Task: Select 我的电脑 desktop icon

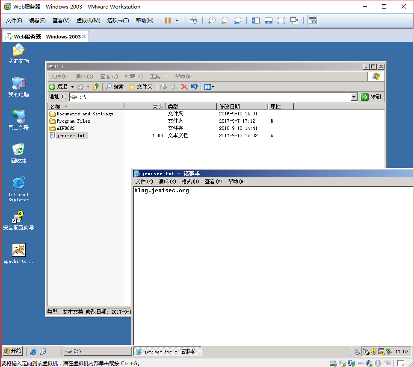Action: pos(18,87)
